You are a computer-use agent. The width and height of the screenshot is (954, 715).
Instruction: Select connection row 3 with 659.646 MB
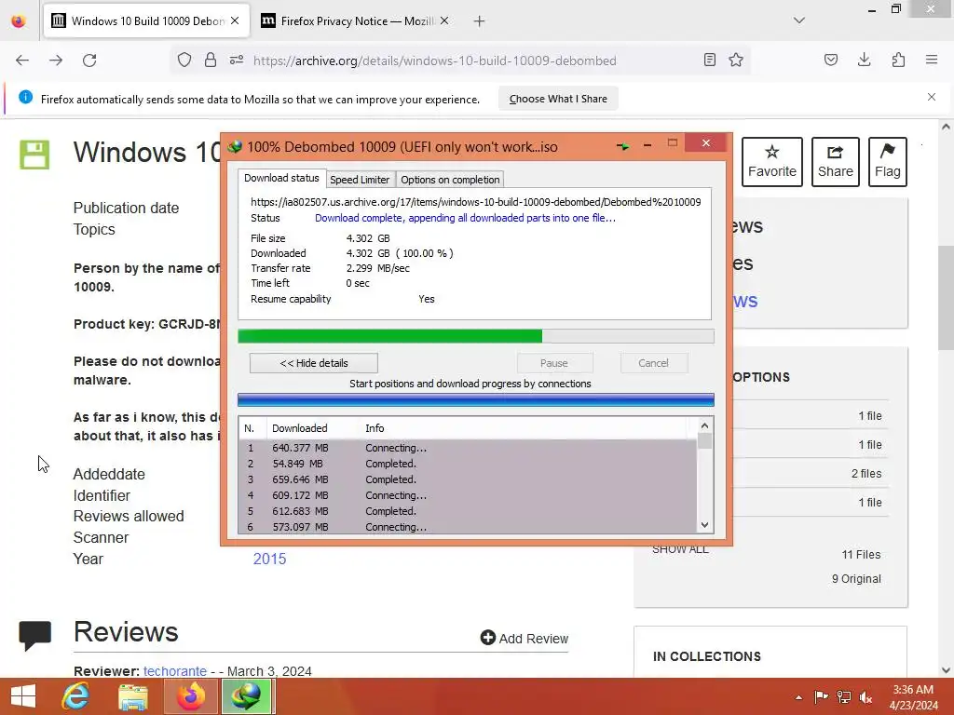point(468,479)
